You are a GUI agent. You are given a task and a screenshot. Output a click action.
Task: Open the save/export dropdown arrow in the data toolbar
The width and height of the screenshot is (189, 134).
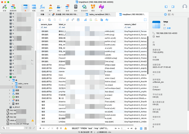(x=43, y=20)
